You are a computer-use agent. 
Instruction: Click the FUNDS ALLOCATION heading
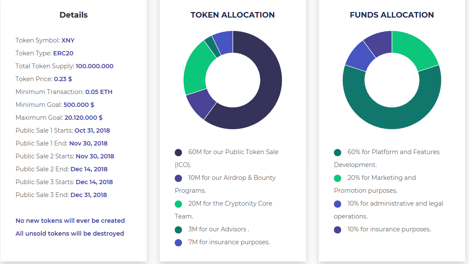pos(392,15)
